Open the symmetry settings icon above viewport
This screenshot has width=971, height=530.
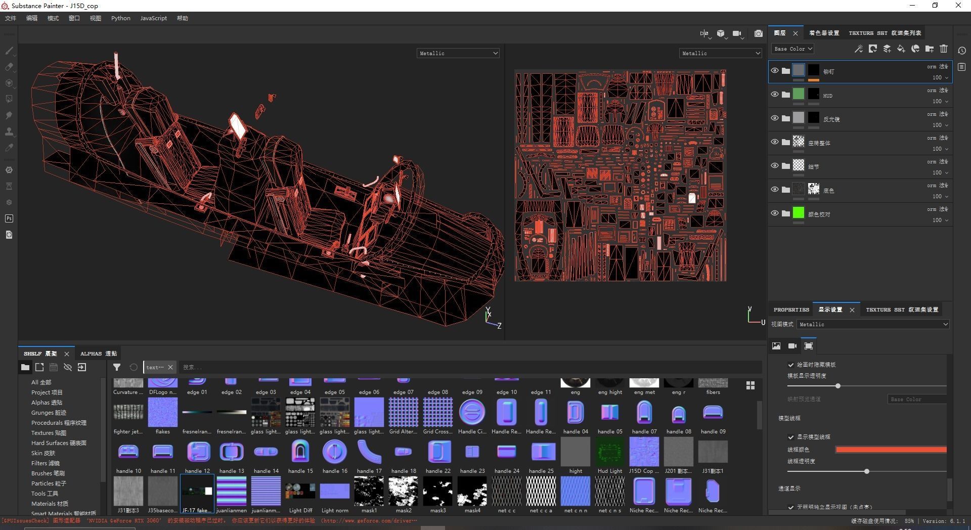[704, 33]
